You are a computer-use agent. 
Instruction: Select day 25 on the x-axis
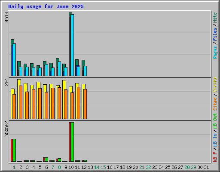point(168,167)
